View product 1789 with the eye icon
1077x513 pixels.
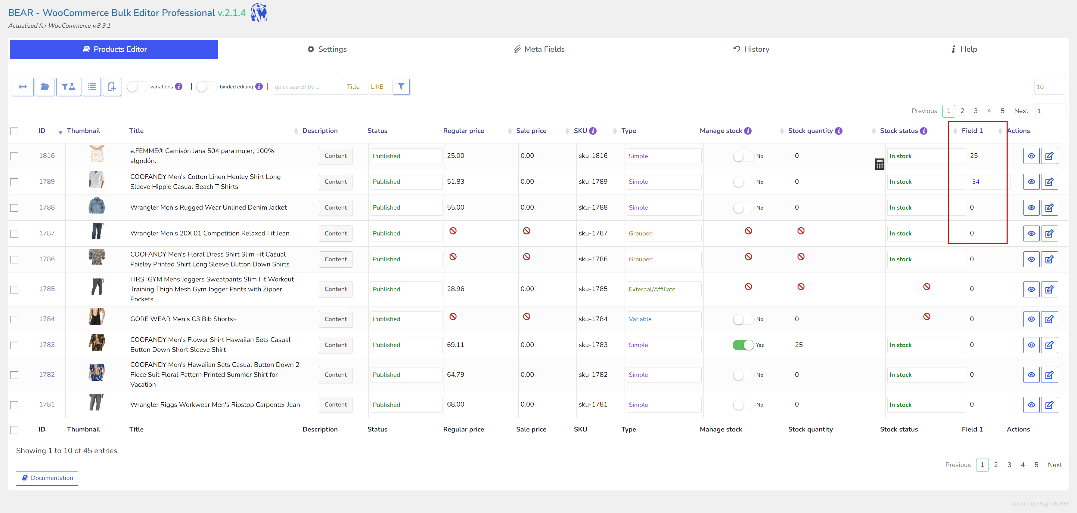[1032, 182]
